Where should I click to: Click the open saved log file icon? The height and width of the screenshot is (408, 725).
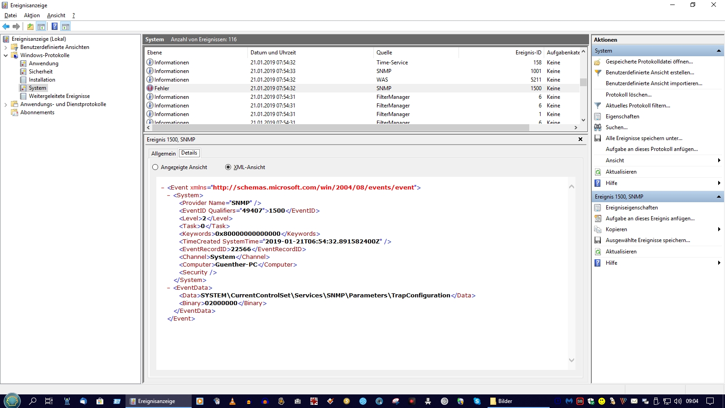coord(598,62)
